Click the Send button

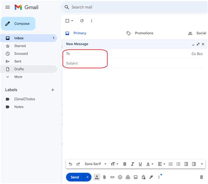point(75,177)
